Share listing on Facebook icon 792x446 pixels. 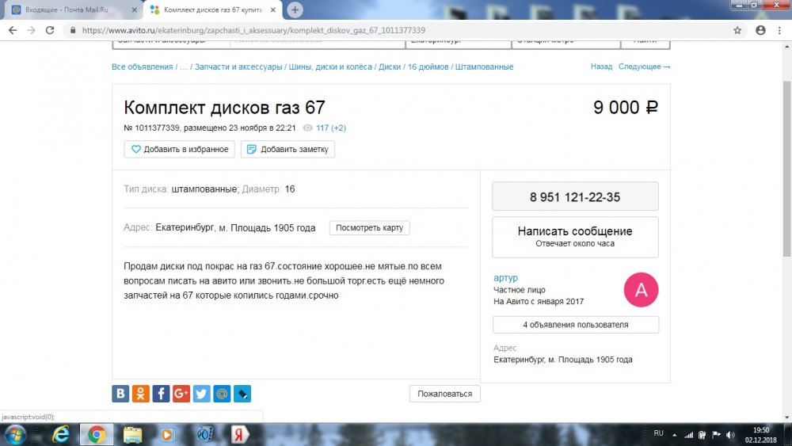coord(161,394)
